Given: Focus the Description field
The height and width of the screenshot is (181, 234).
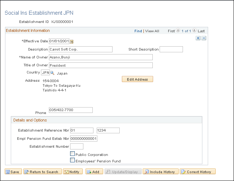Looking at the screenshot, I should (x=81, y=49).
